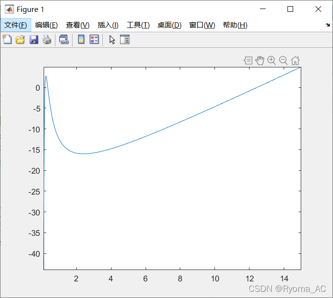This screenshot has height=298, width=333.
Task: Minimize the Figure 1 window
Action: 263,9
